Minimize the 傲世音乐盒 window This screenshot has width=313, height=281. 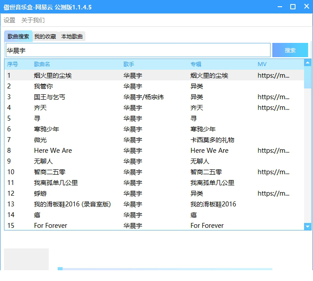[280, 7]
